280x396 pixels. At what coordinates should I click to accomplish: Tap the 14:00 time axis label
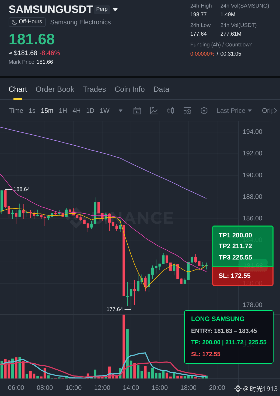coord(131,388)
